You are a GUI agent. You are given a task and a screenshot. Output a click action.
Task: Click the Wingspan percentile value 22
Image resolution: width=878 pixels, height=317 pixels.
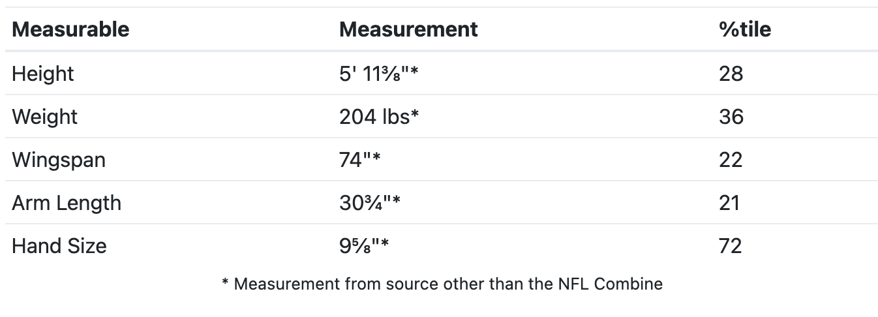click(x=731, y=160)
